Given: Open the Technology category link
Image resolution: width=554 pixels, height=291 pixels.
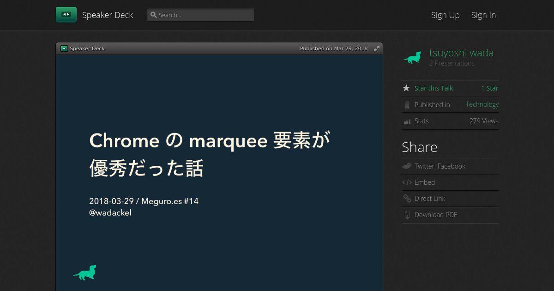Looking at the screenshot, I should (x=482, y=104).
